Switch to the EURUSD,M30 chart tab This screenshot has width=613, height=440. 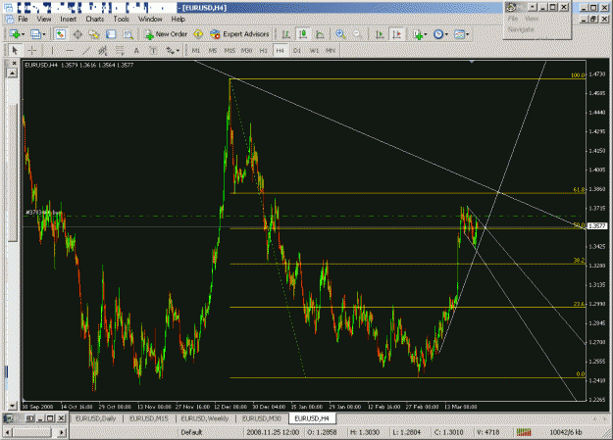(x=262, y=418)
